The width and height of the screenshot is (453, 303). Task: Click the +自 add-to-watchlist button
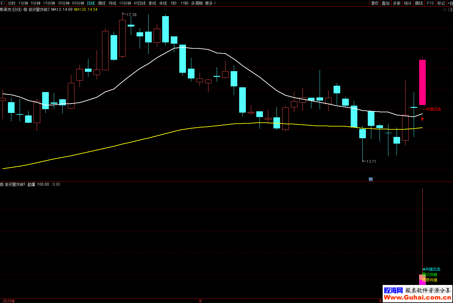pos(450,3)
